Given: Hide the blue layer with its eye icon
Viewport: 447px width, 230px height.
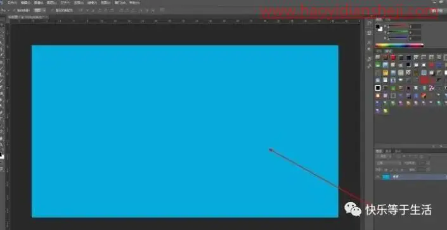Looking at the screenshot, I should click(x=378, y=177).
